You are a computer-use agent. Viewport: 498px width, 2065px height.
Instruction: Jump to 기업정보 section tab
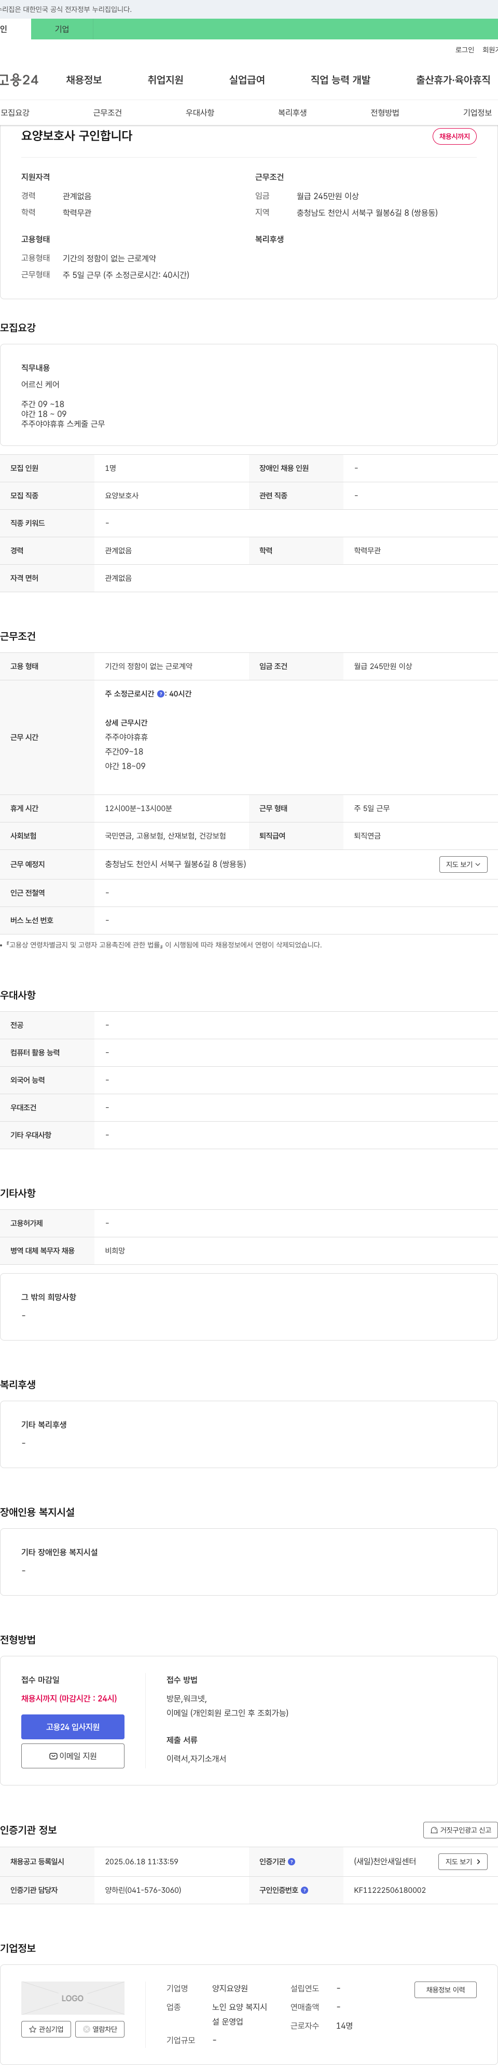(477, 112)
